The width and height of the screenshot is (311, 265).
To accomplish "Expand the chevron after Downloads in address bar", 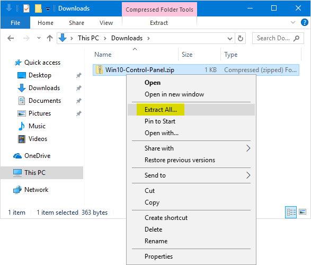I will pos(148,38).
